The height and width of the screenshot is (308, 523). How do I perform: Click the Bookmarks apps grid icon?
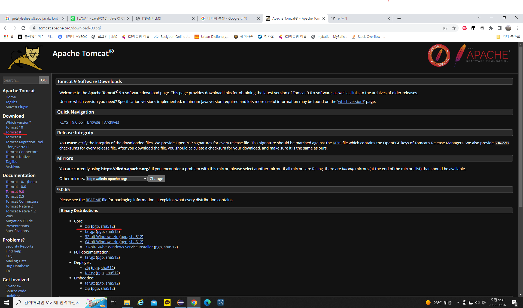coord(6,36)
